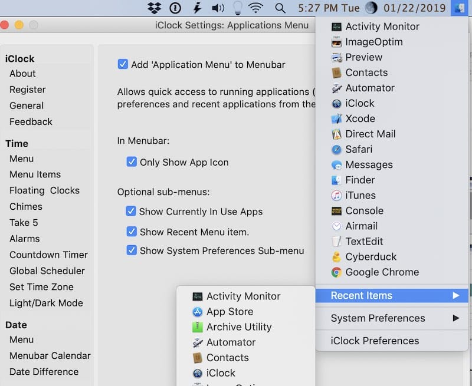The image size is (472, 386).
Task: Expand the Recent Items submenu arrow
Action: (456, 295)
